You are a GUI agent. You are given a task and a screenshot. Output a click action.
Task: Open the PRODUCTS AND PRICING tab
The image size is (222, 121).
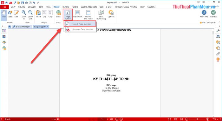coord(126,7)
